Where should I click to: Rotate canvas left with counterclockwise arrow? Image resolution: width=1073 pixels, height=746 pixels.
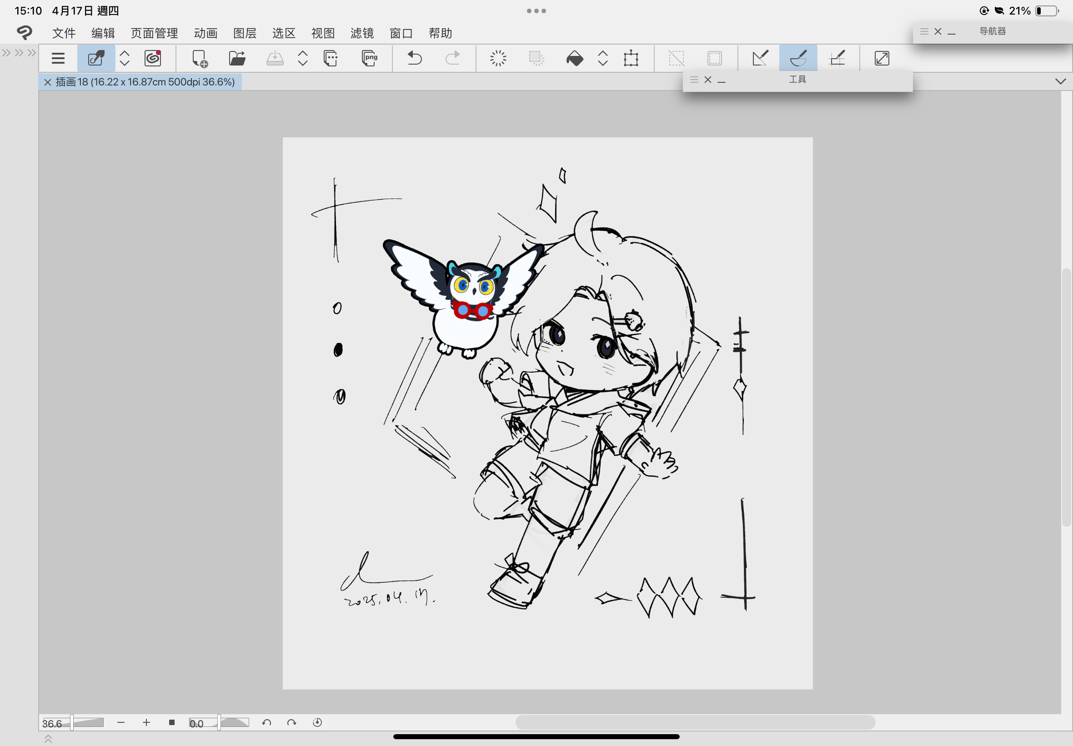[267, 723]
